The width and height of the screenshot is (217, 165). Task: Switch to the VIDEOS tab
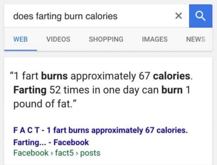[58, 39]
